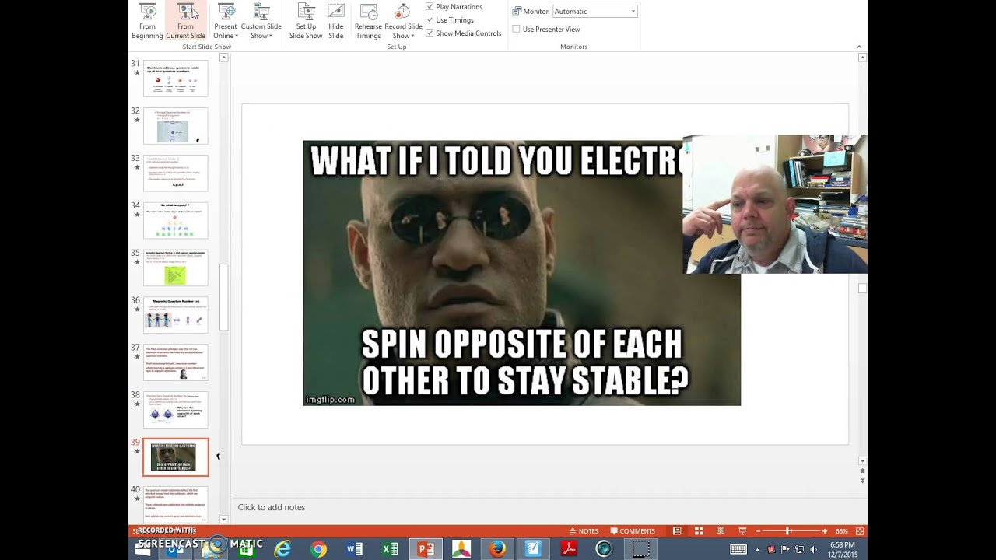Click the zoom out minus button
The height and width of the screenshot is (560, 996).
tap(757, 531)
